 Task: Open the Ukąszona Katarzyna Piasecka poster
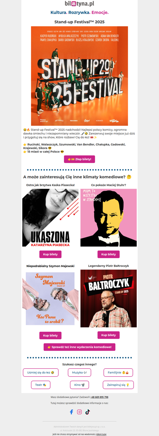click(50, 218)
